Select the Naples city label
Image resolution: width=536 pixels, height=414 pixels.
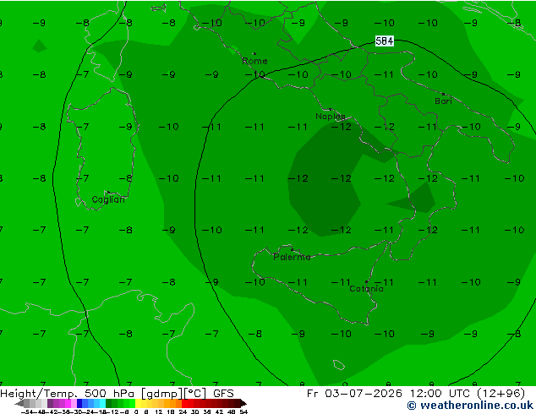pyautogui.click(x=331, y=117)
